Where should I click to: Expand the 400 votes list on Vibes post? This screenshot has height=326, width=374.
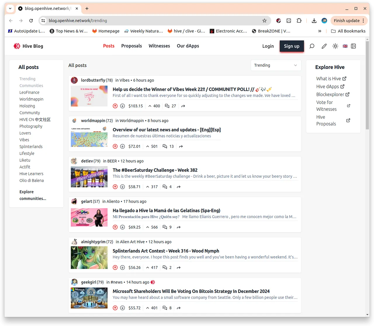(154, 106)
